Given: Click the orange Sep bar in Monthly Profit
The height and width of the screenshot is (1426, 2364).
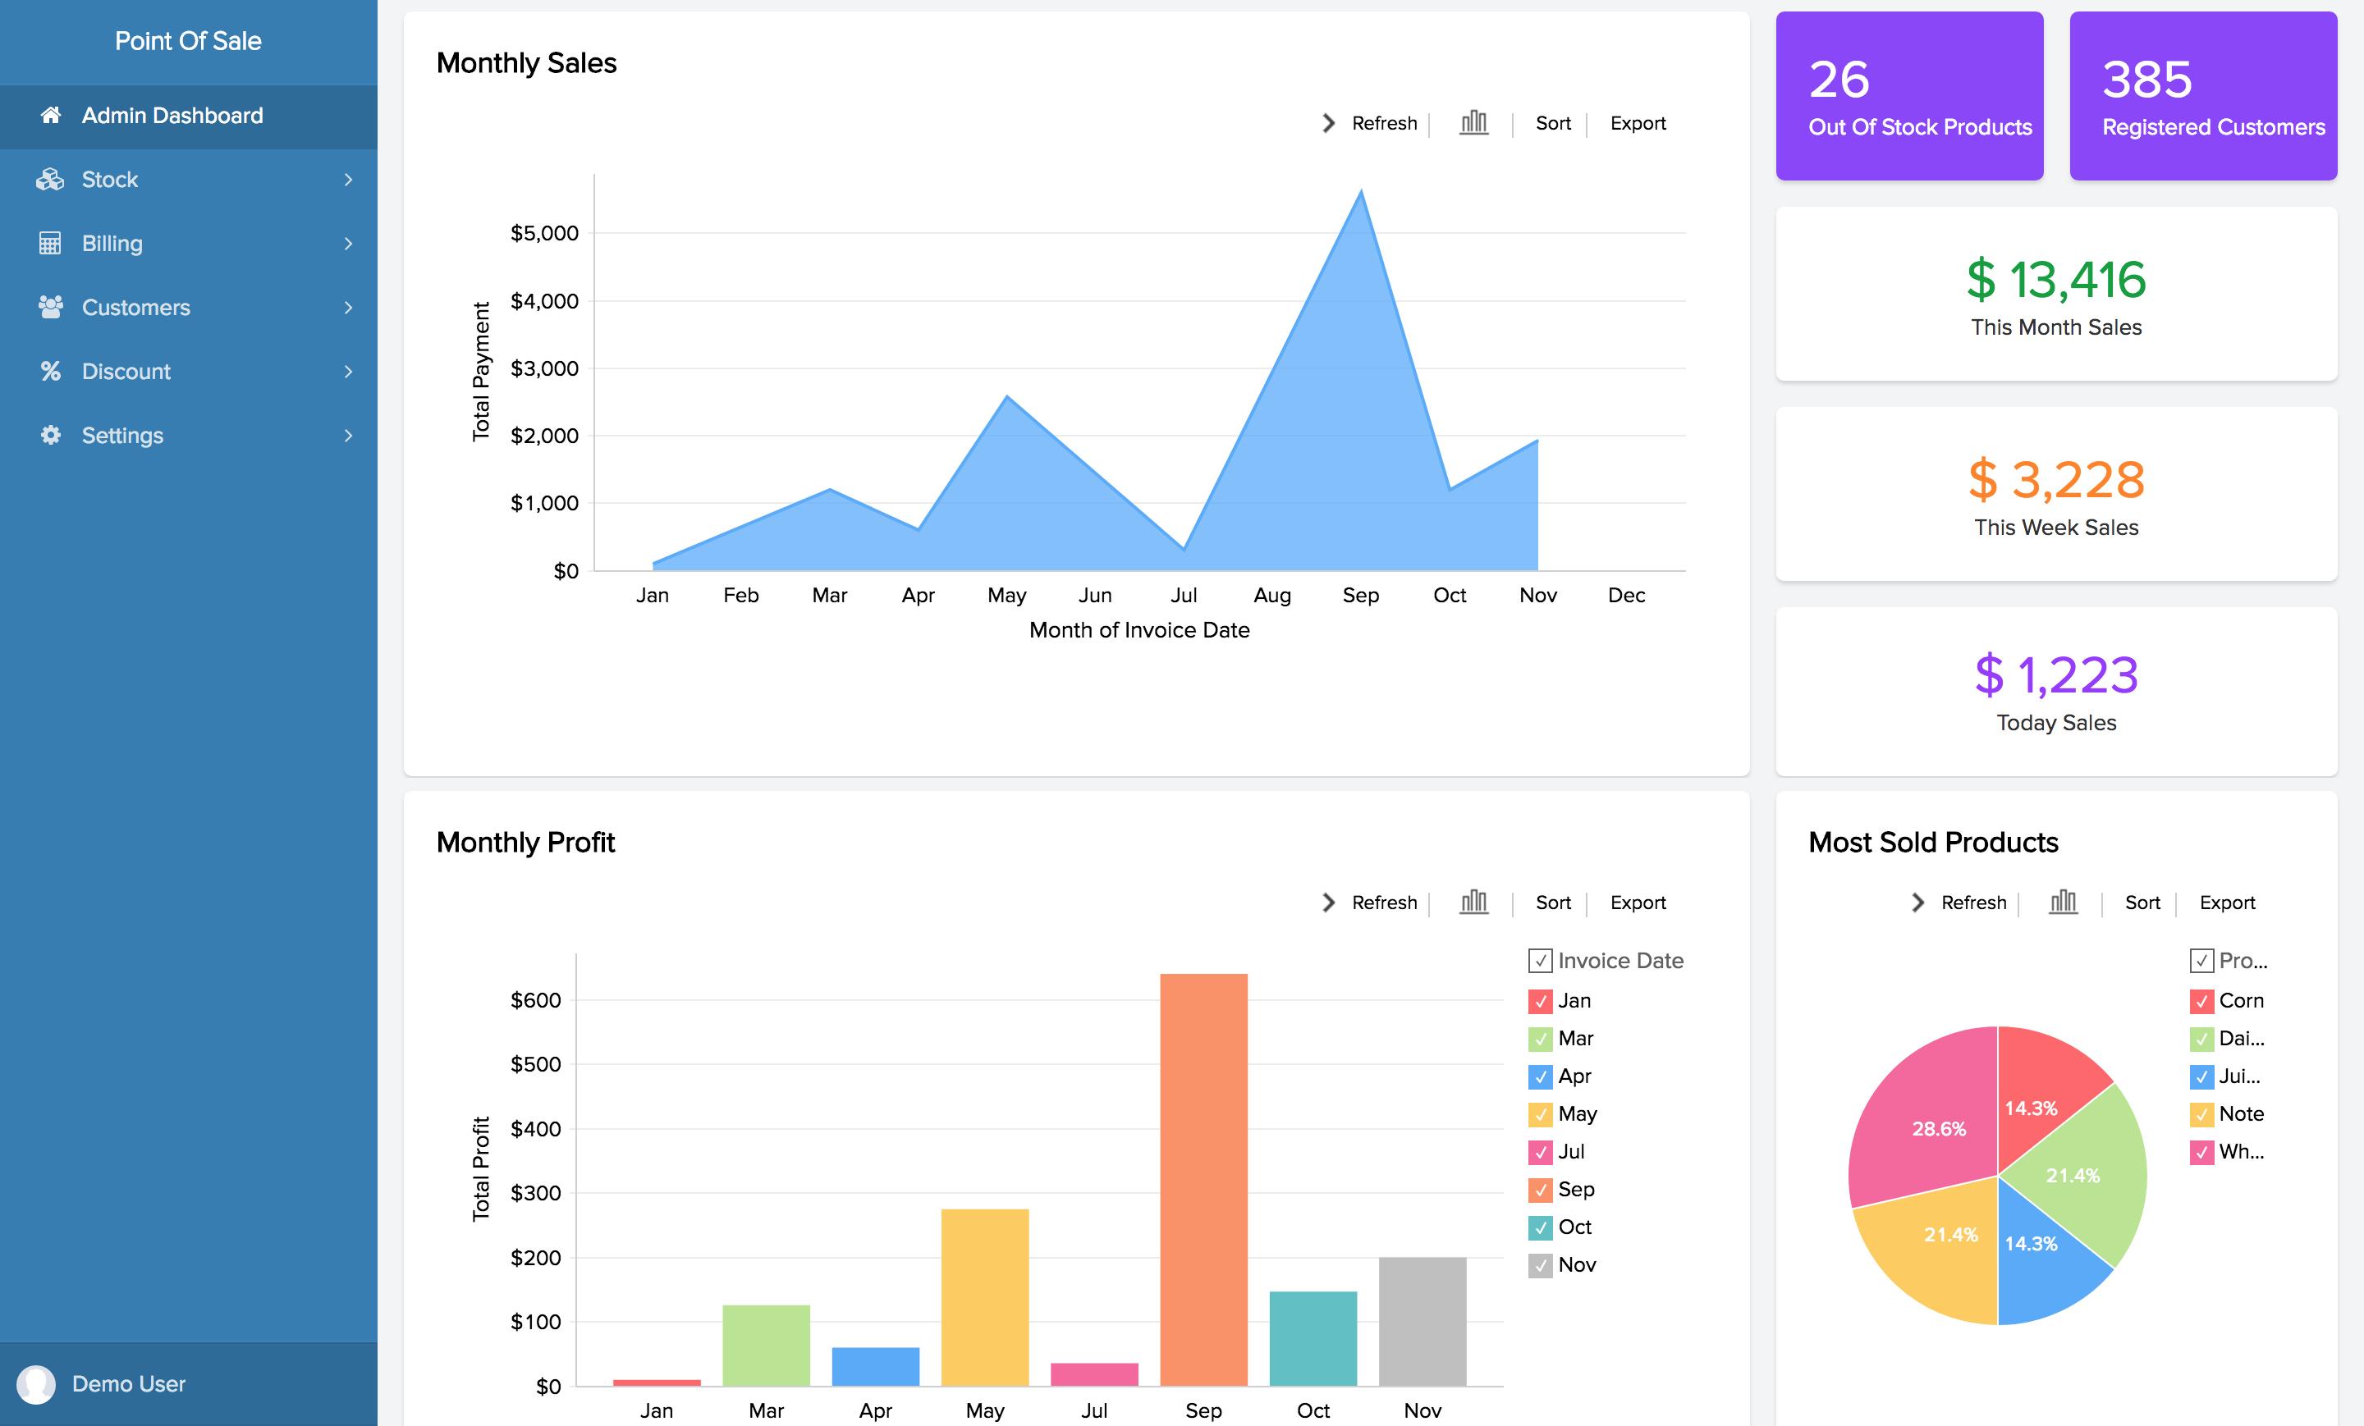Looking at the screenshot, I should (x=1203, y=1180).
